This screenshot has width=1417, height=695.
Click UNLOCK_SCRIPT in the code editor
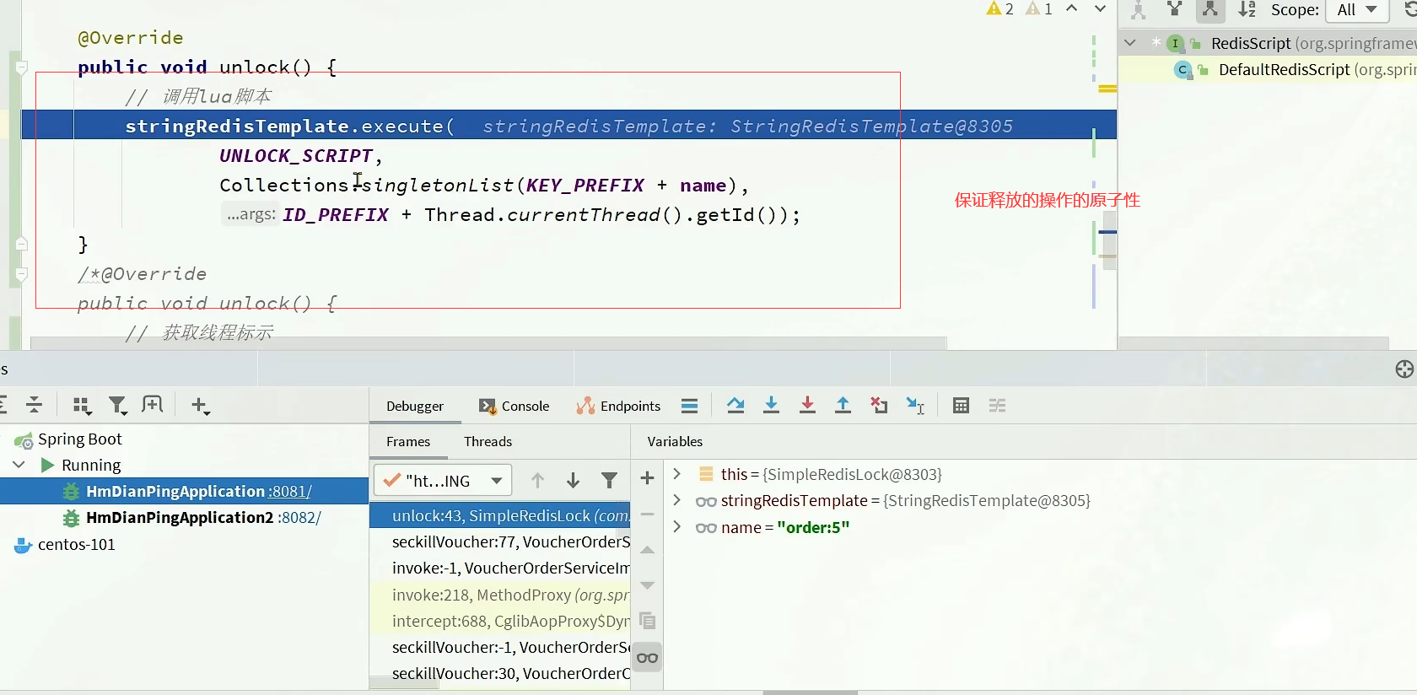tap(296, 156)
